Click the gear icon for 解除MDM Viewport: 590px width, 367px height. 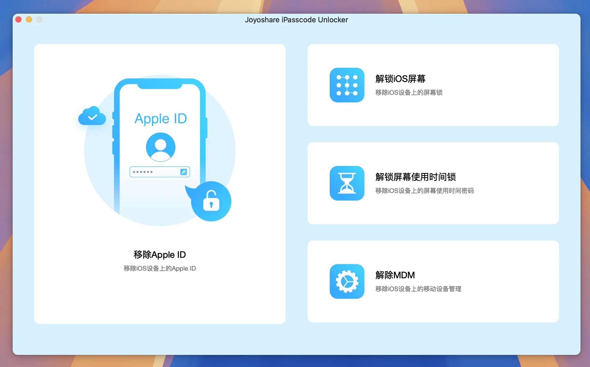pos(347,281)
